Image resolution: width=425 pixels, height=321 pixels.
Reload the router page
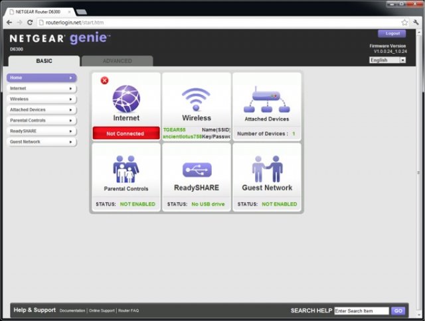[30, 23]
